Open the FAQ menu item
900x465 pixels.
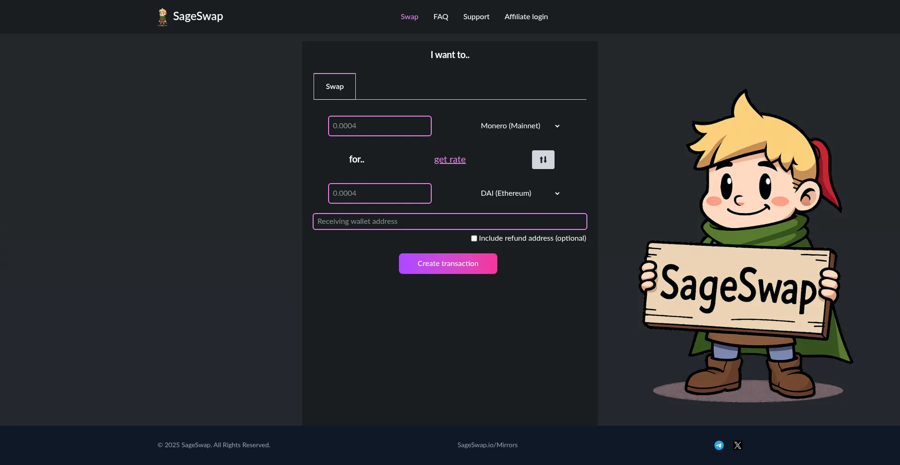[x=440, y=16]
